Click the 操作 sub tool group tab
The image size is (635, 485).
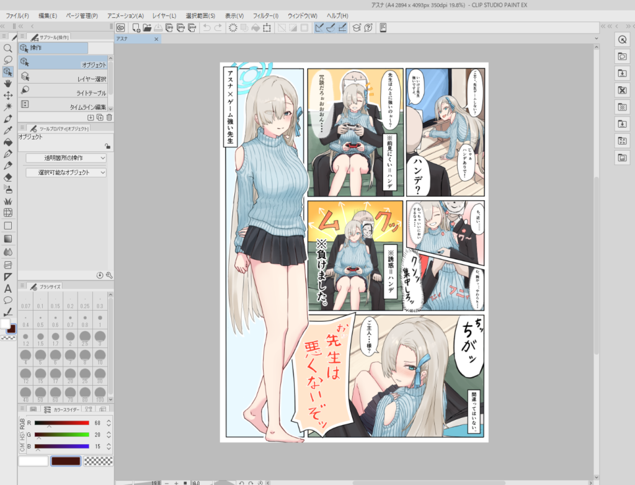point(53,48)
